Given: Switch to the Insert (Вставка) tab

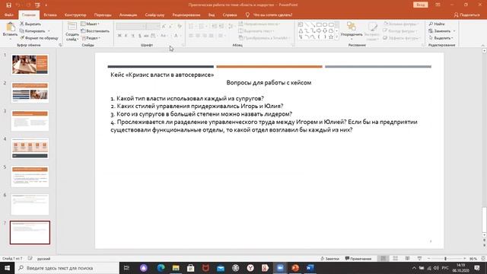Looking at the screenshot, I should (x=50, y=15).
